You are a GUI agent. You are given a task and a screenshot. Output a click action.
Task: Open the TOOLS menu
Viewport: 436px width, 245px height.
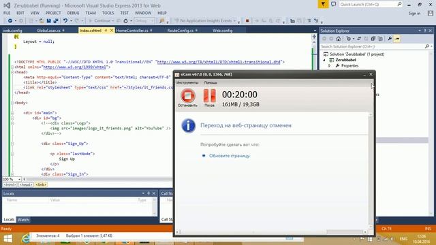tap(108, 13)
